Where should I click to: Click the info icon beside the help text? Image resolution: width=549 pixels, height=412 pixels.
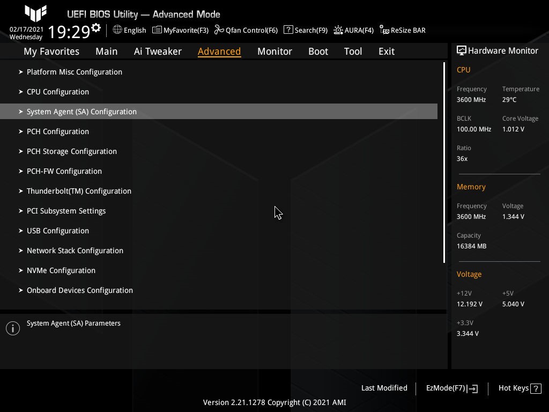pos(13,328)
